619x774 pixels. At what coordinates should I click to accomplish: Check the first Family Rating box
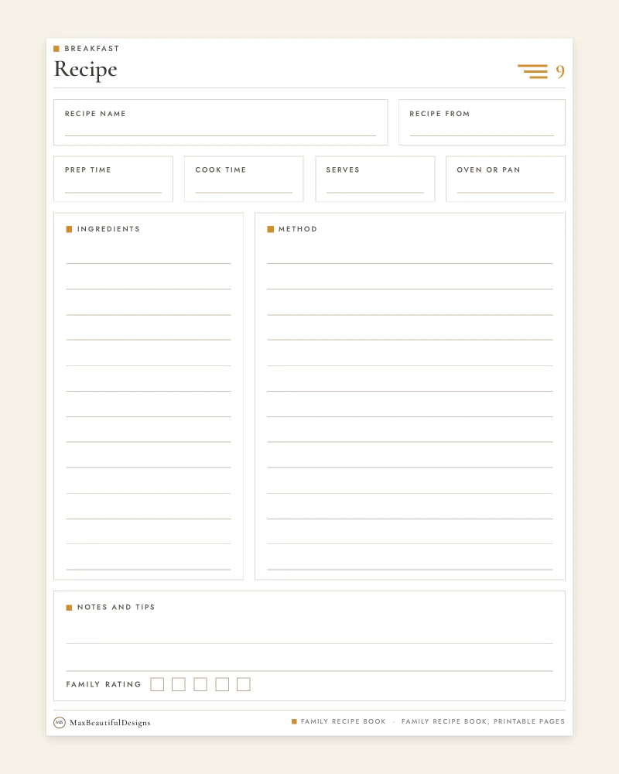pos(157,684)
